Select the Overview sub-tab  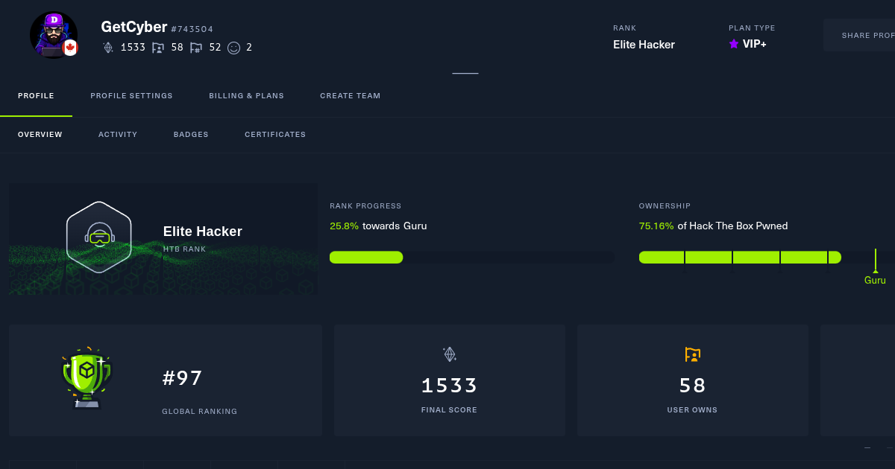pos(40,135)
